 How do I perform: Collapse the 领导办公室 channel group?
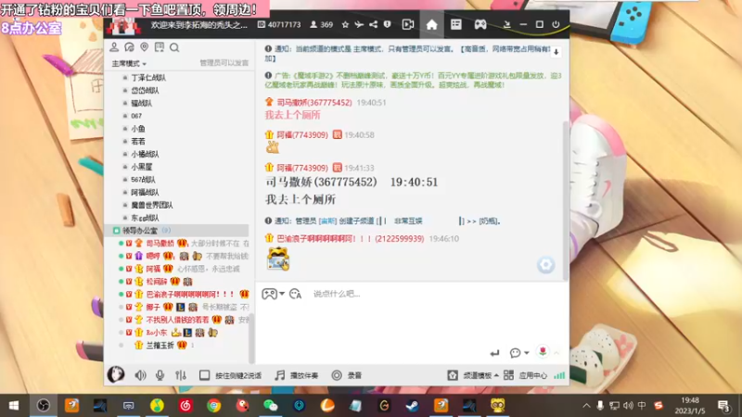[x=117, y=231]
